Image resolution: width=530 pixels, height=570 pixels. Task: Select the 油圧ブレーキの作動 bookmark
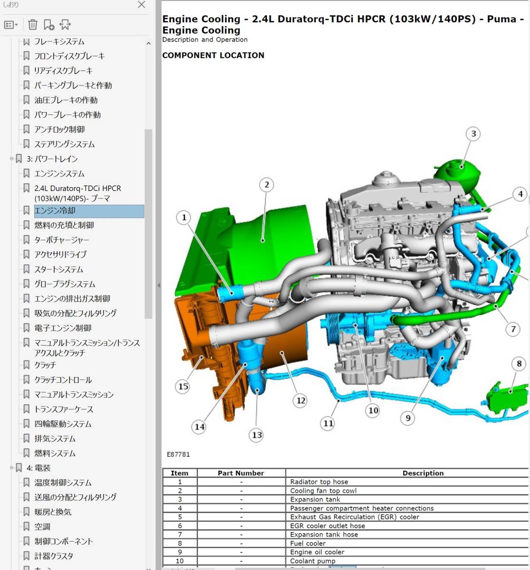point(66,100)
